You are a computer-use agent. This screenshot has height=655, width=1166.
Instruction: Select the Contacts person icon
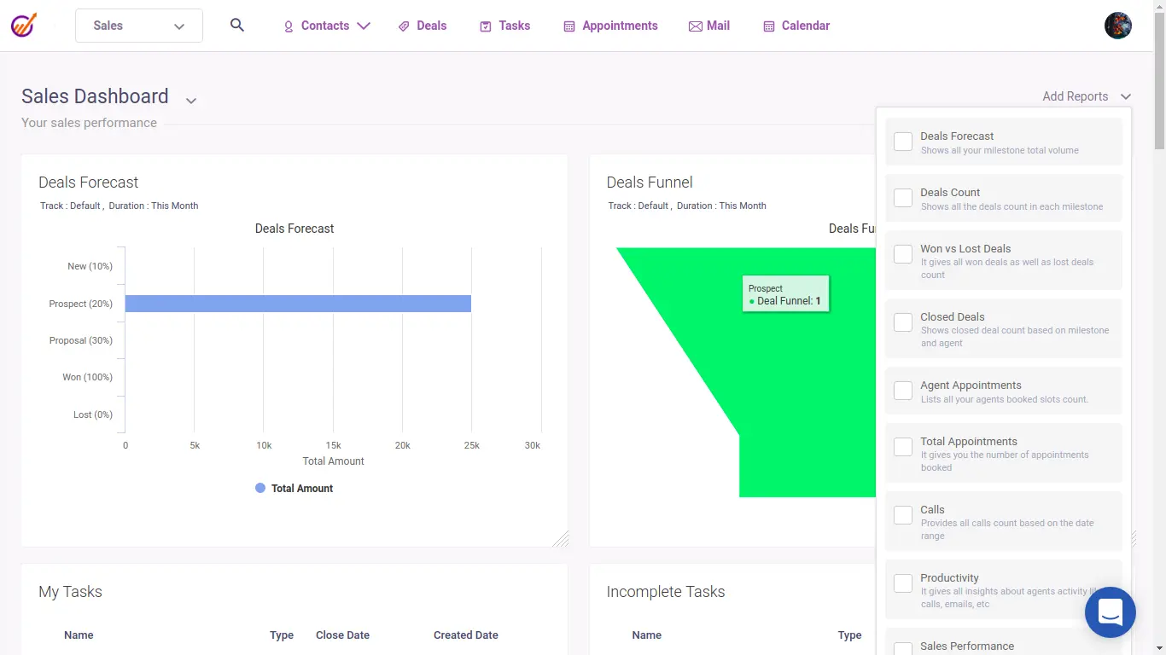[288, 26]
